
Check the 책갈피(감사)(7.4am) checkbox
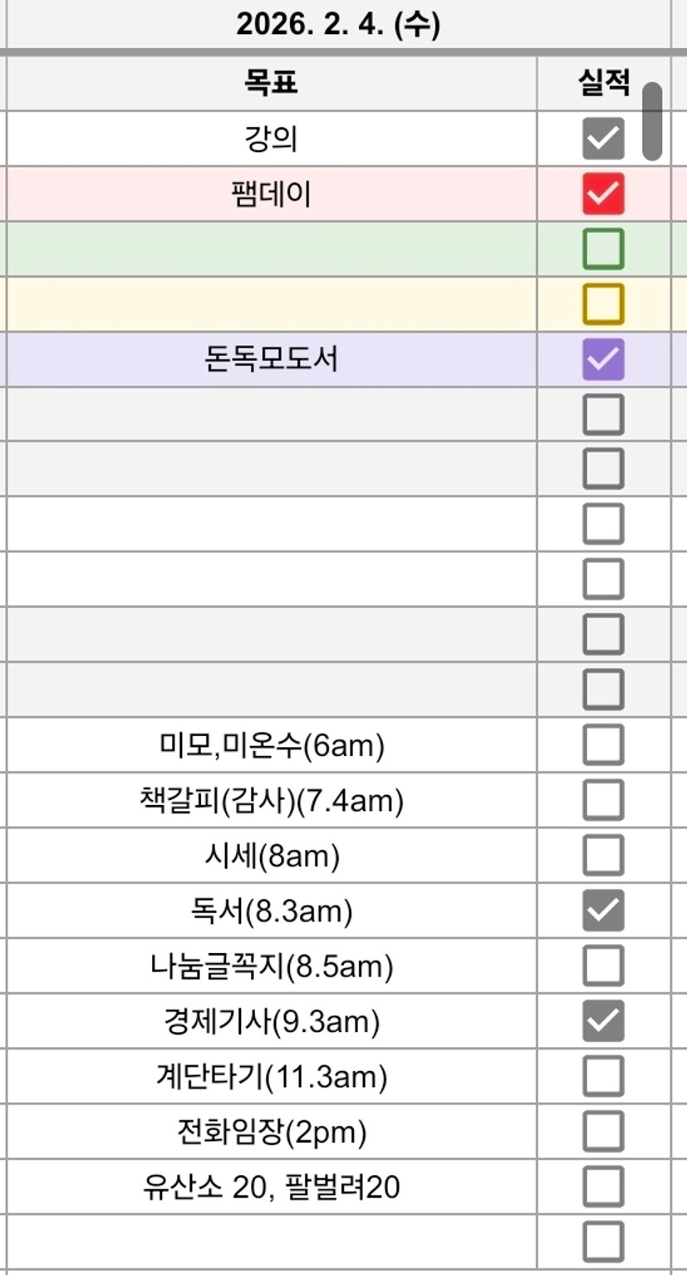click(602, 801)
